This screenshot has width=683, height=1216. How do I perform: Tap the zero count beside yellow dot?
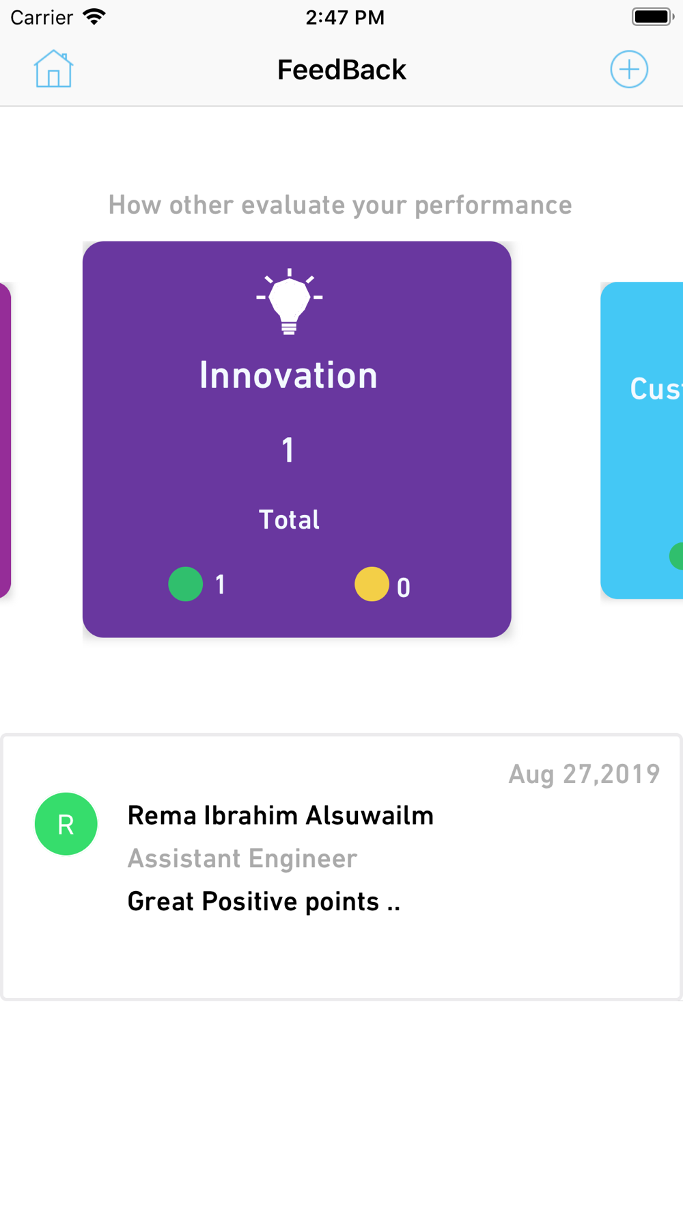click(404, 588)
